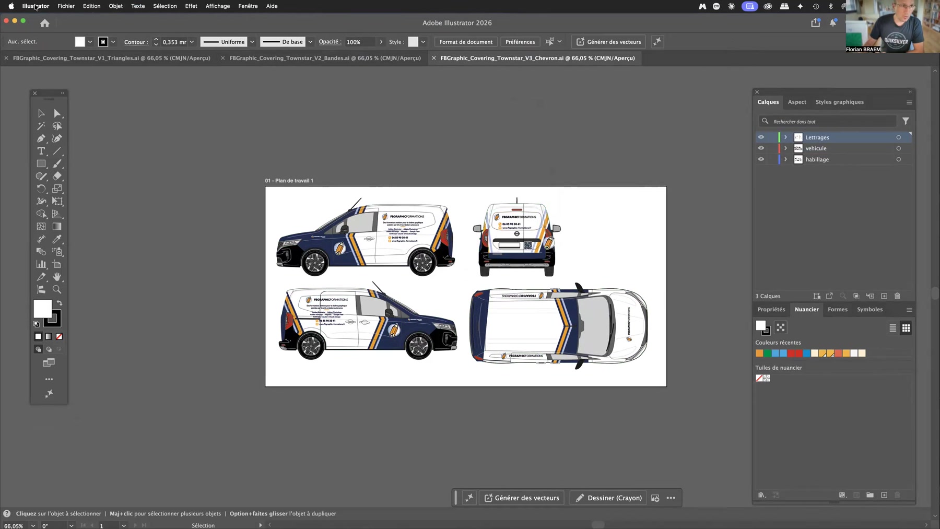Swap fill and stroke colors

[x=60, y=303]
